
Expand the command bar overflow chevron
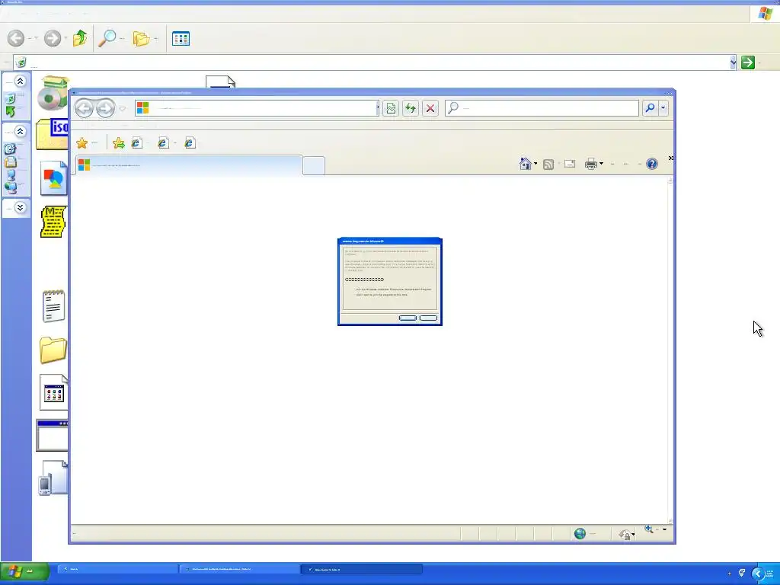[x=670, y=158]
